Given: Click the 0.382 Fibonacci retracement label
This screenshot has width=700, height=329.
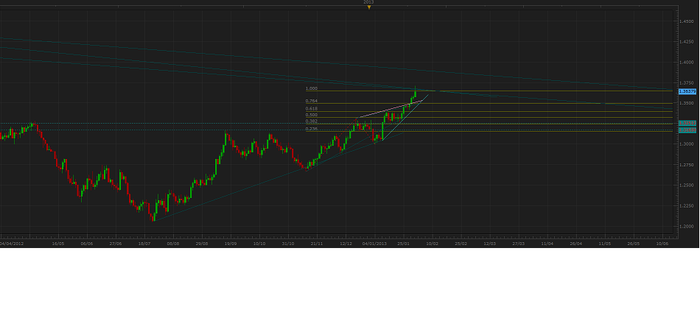Looking at the screenshot, I should 311,121.
